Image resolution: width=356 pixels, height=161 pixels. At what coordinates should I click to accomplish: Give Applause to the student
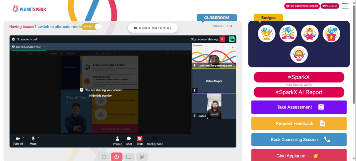[x=299, y=155]
